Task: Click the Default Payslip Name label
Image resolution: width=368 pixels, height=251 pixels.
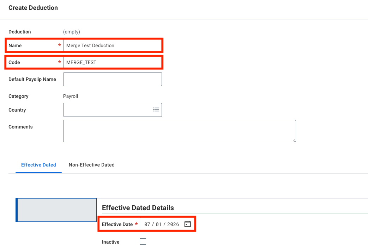Action: tap(32, 79)
